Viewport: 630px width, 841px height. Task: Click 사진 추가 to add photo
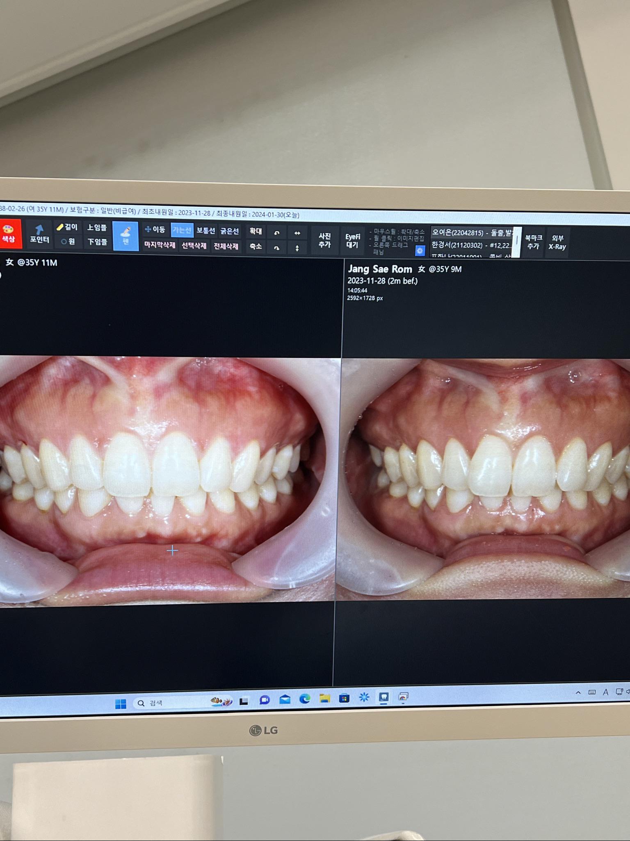pos(324,240)
